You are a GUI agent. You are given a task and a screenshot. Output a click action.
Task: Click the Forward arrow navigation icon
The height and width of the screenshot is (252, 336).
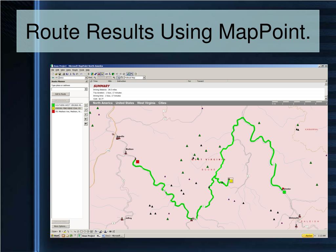point(56,77)
